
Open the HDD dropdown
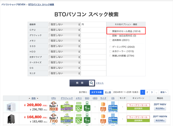(x=65, y=51)
